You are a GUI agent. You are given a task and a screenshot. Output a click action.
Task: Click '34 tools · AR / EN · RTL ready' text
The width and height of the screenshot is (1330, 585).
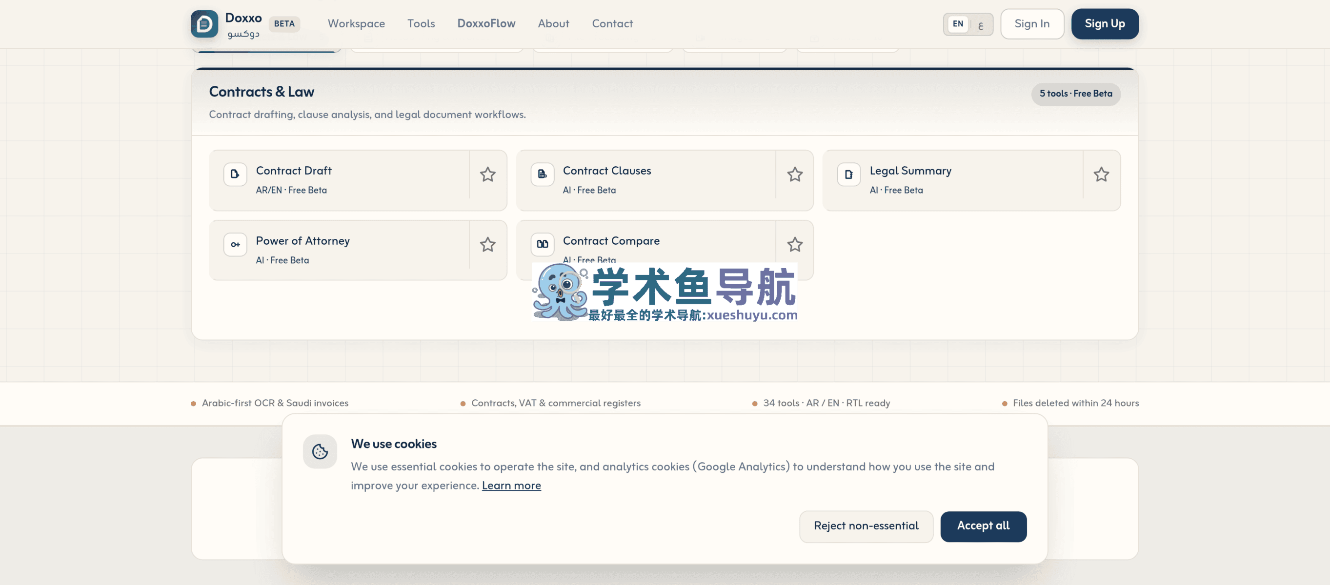(x=826, y=403)
